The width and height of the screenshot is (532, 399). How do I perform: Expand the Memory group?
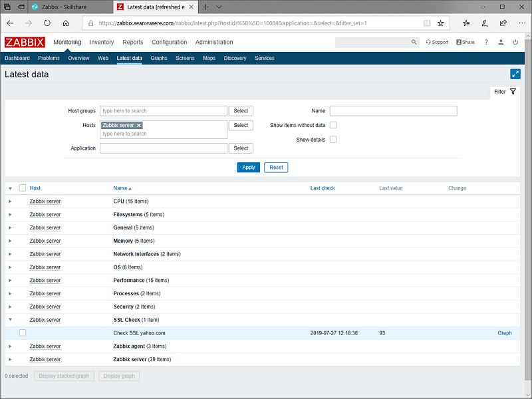point(10,241)
